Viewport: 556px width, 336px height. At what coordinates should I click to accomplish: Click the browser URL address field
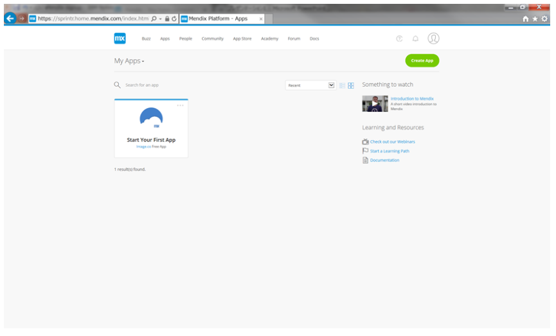point(93,19)
